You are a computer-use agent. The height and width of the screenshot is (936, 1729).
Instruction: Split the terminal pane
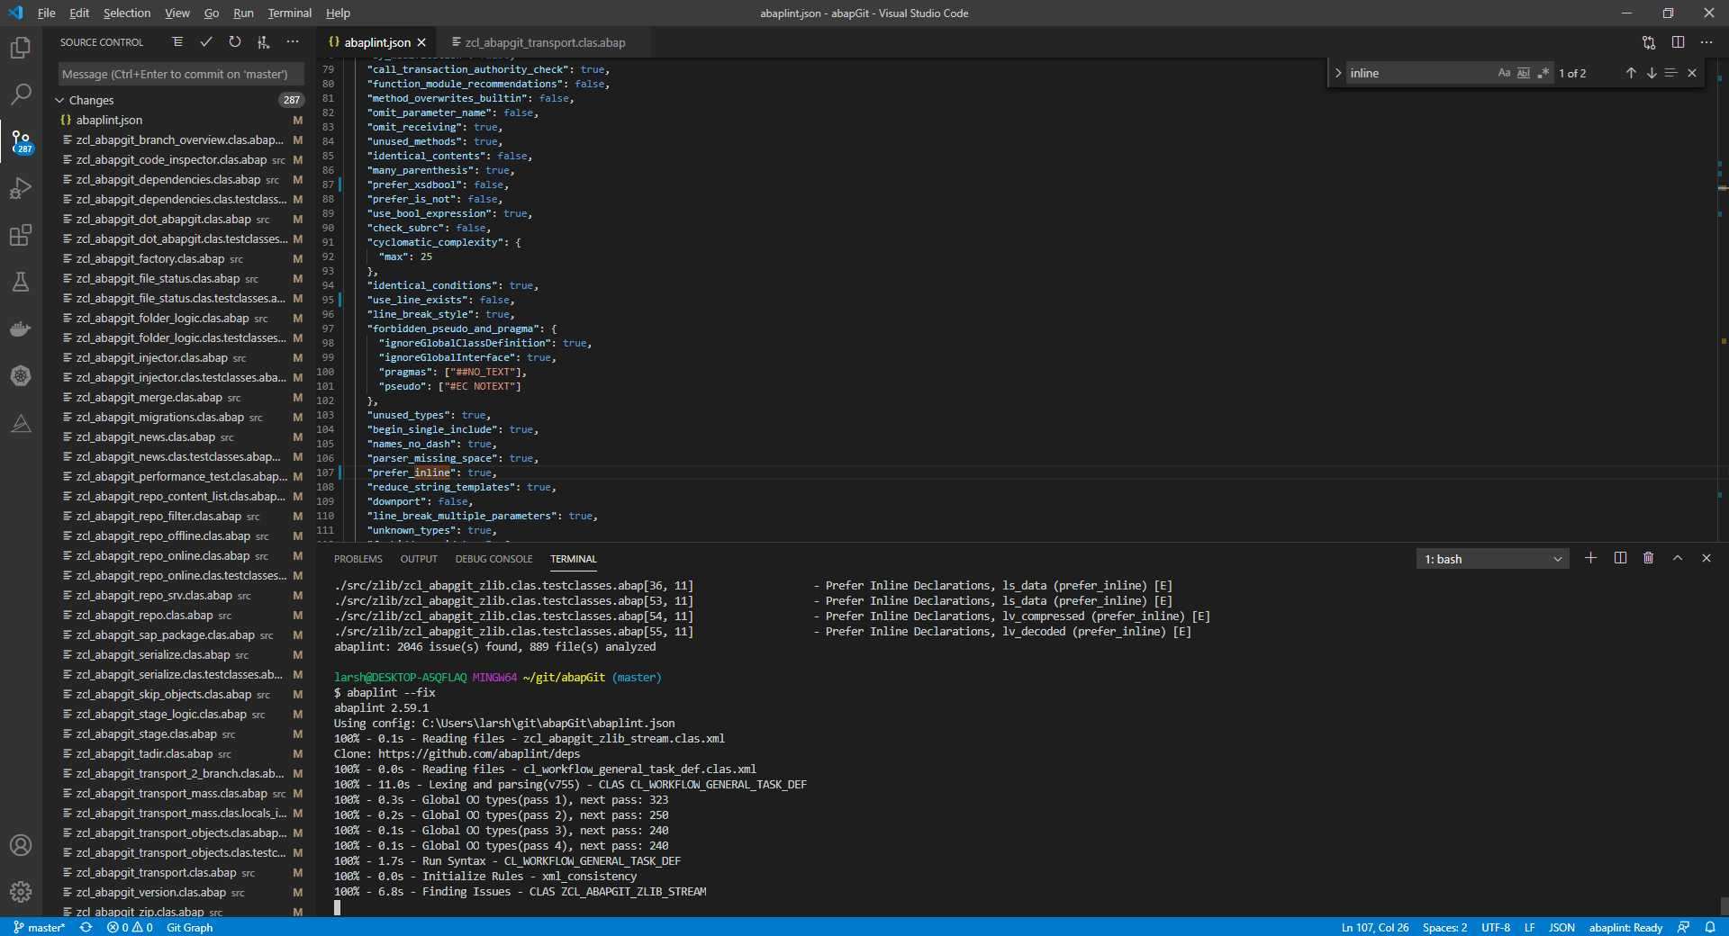1619,558
